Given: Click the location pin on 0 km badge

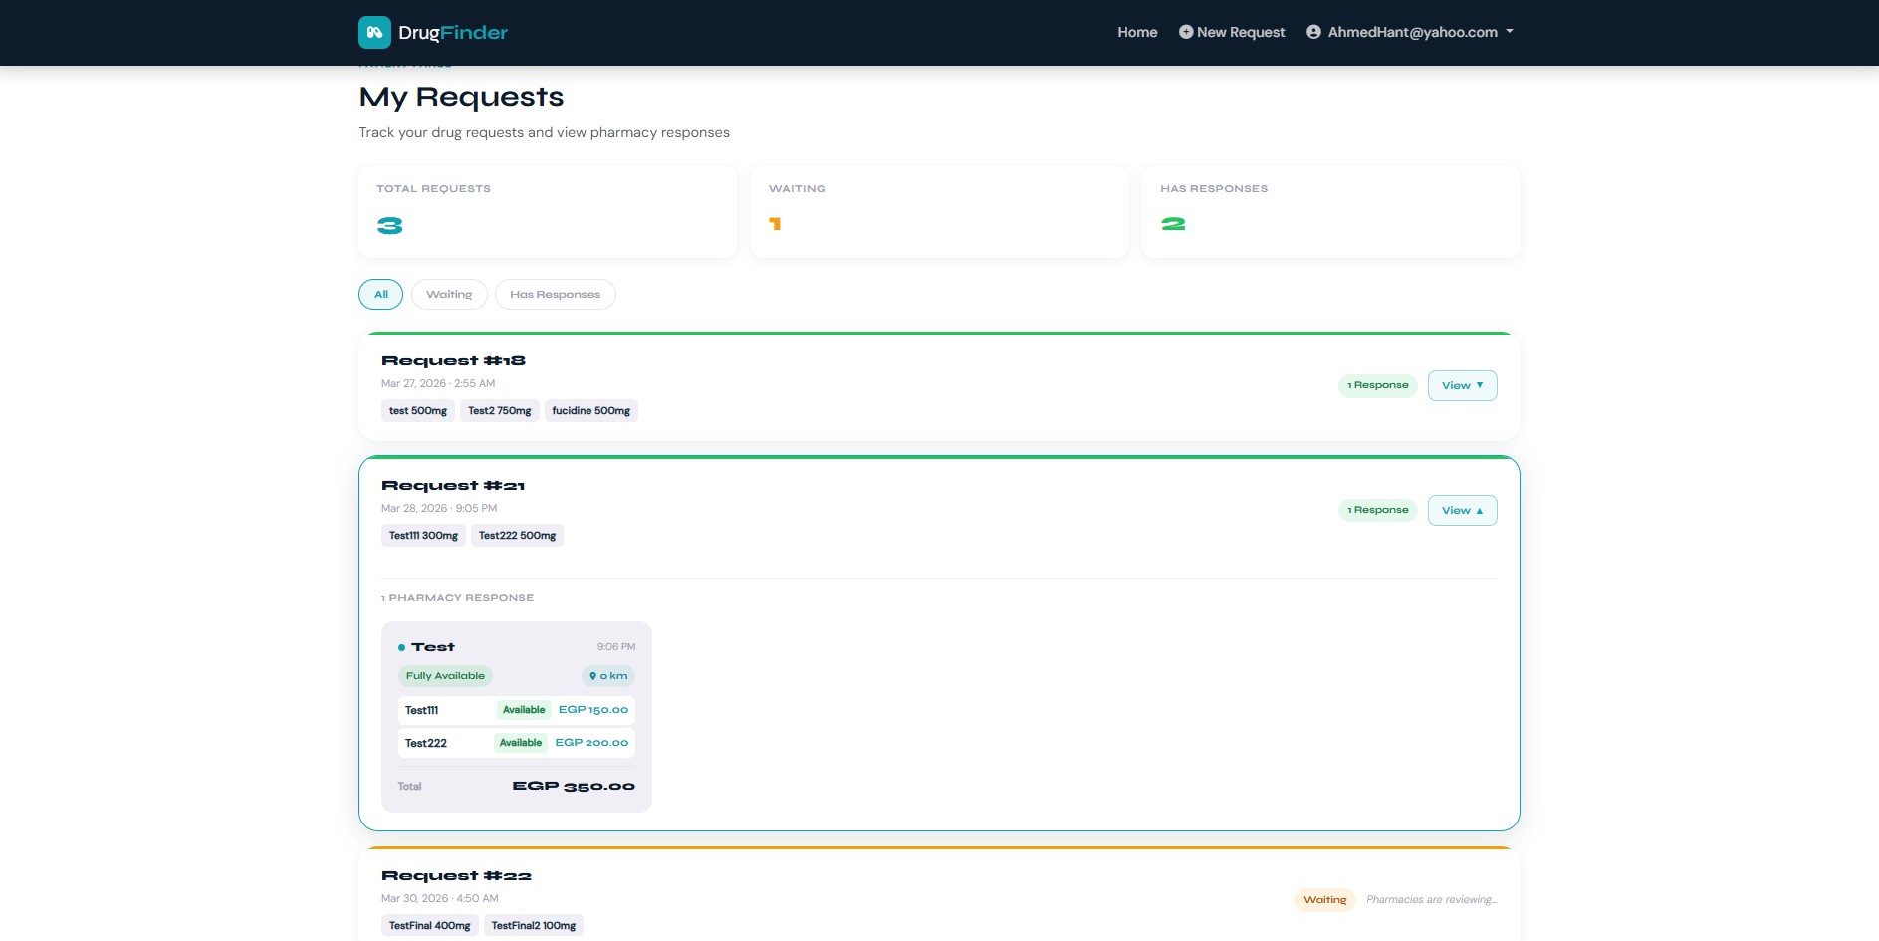Looking at the screenshot, I should point(593,676).
